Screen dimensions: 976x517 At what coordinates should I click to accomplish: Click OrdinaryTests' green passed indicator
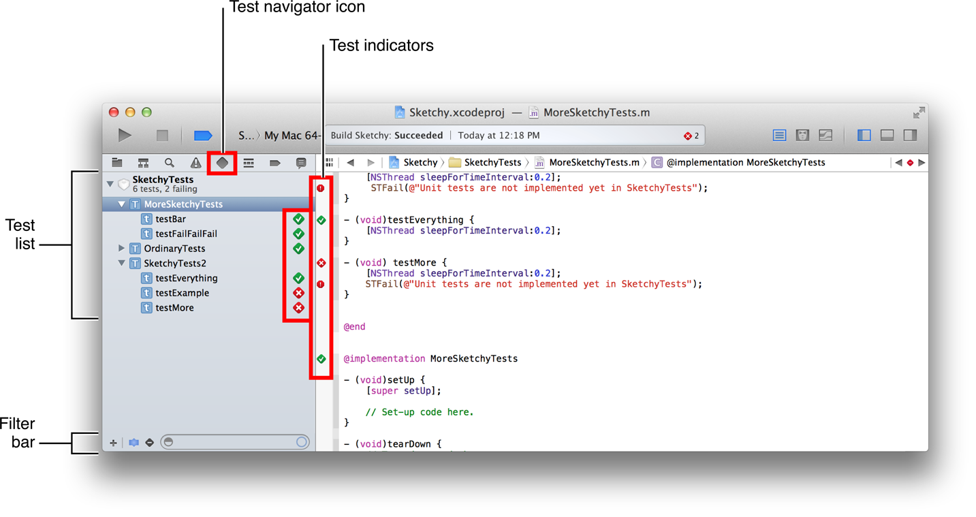click(x=298, y=249)
